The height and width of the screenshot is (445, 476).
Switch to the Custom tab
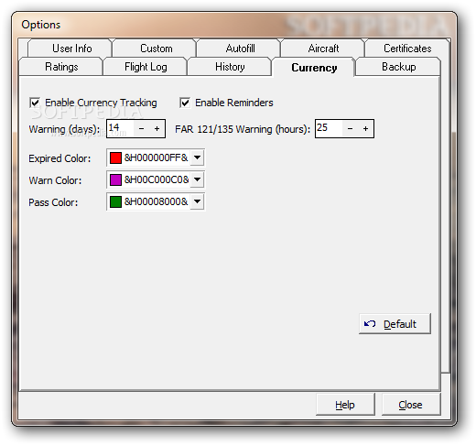tap(155, 49)
